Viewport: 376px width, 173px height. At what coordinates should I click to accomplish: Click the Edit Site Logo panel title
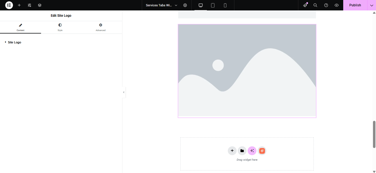pyautogui.click(x=61, y=16)
